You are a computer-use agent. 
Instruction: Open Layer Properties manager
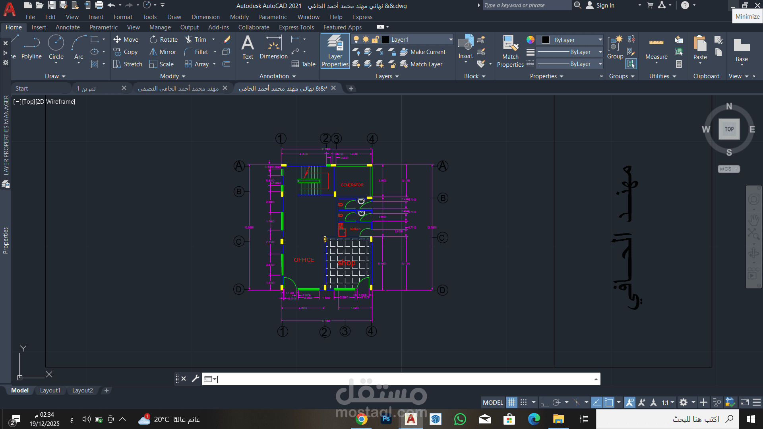point(335,51)
